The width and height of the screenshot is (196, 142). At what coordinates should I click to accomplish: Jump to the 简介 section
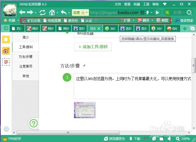click(26, 37)
